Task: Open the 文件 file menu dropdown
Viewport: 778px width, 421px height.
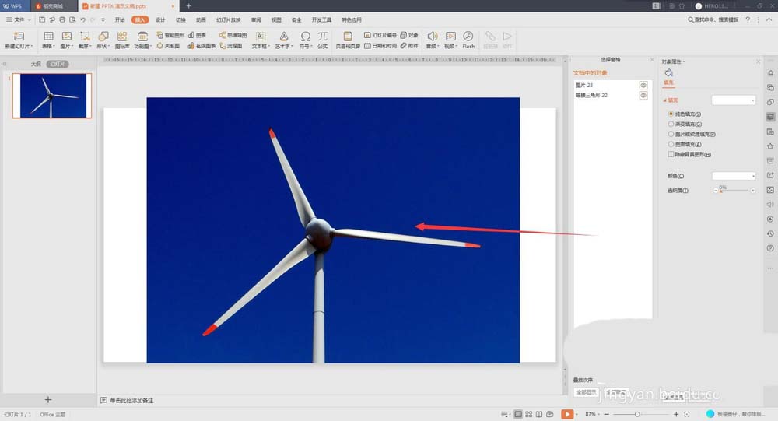Action: click(x=19, y=20)
